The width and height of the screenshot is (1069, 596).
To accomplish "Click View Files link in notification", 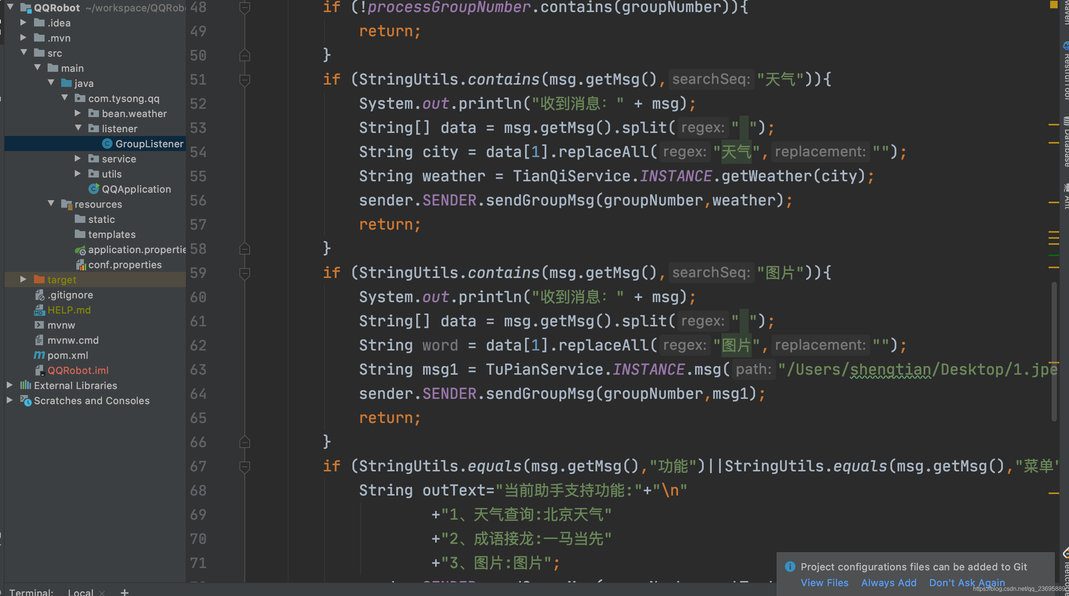I will (x=824, y=582).
